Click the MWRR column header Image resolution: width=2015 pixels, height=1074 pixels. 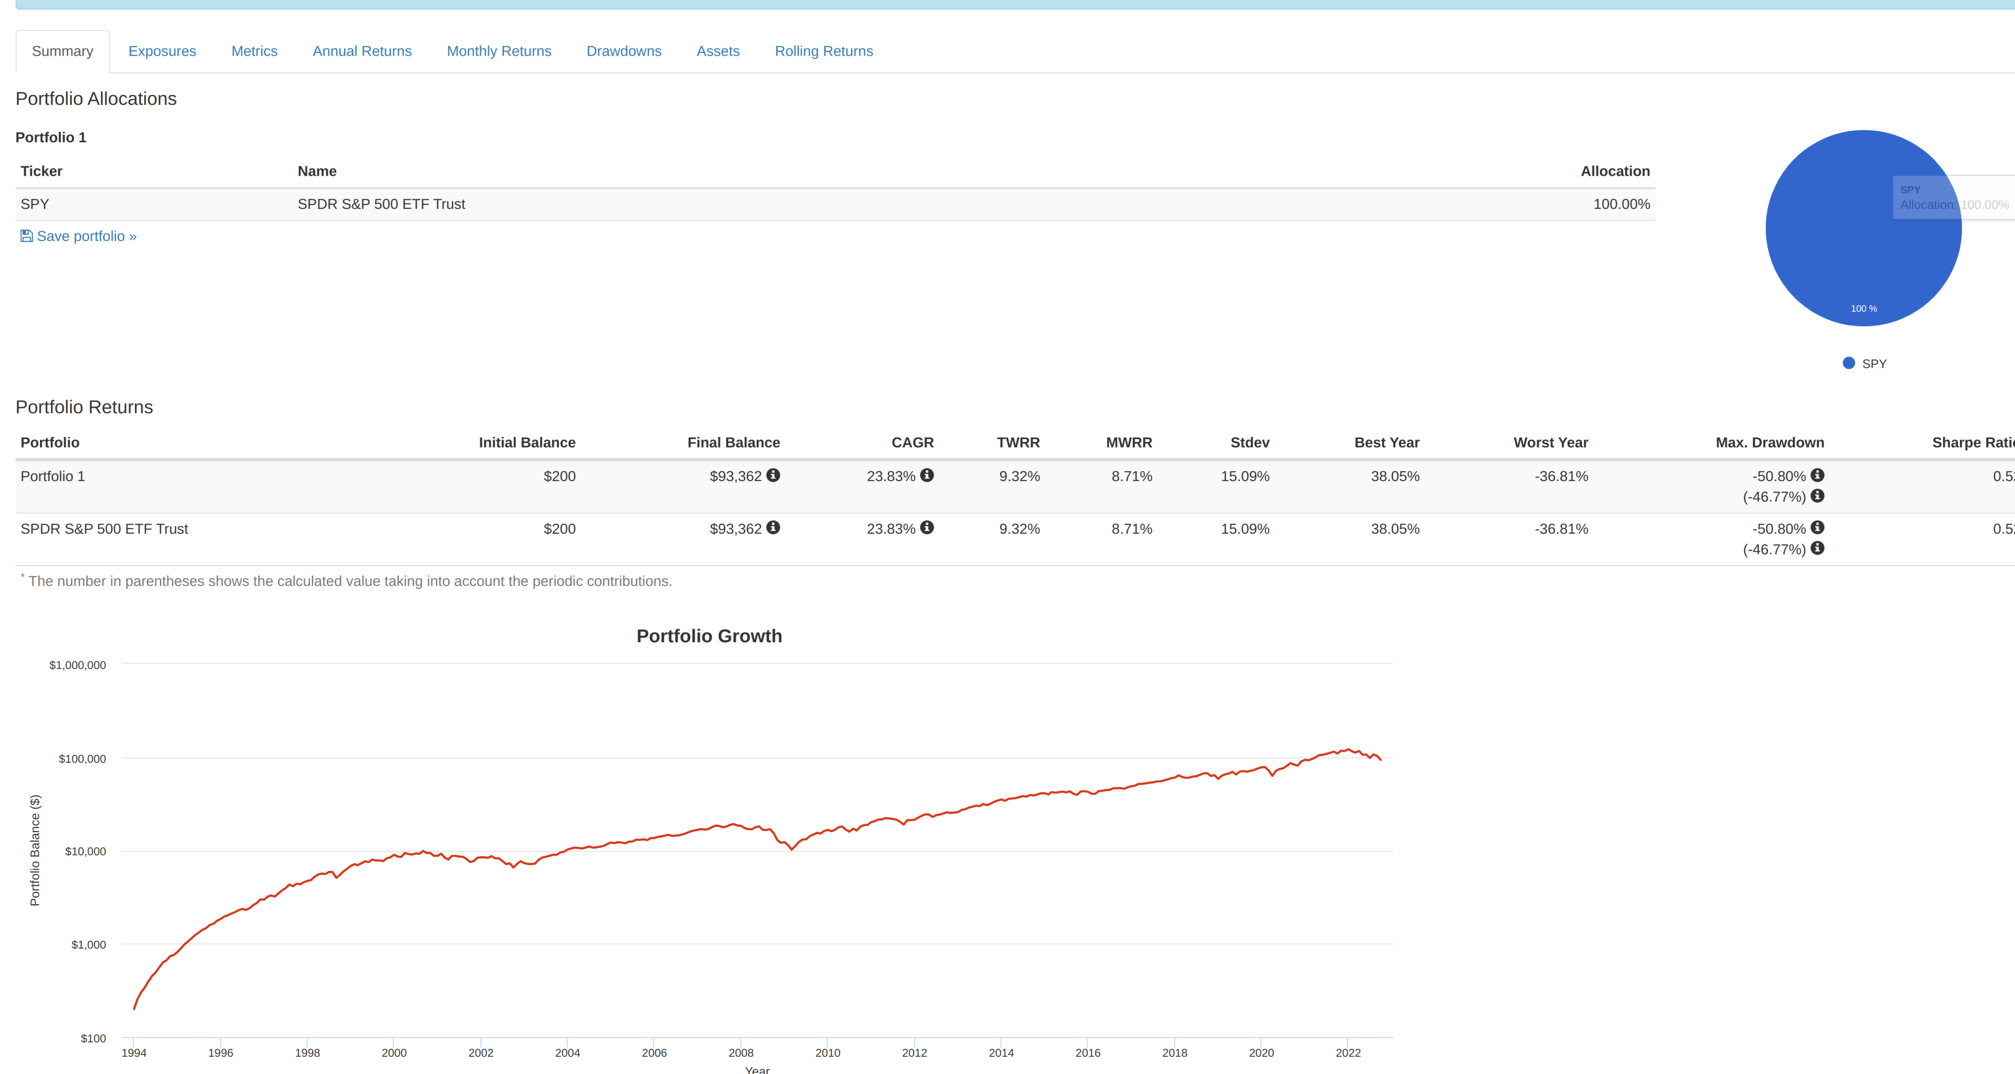(x=1129, y=443)
